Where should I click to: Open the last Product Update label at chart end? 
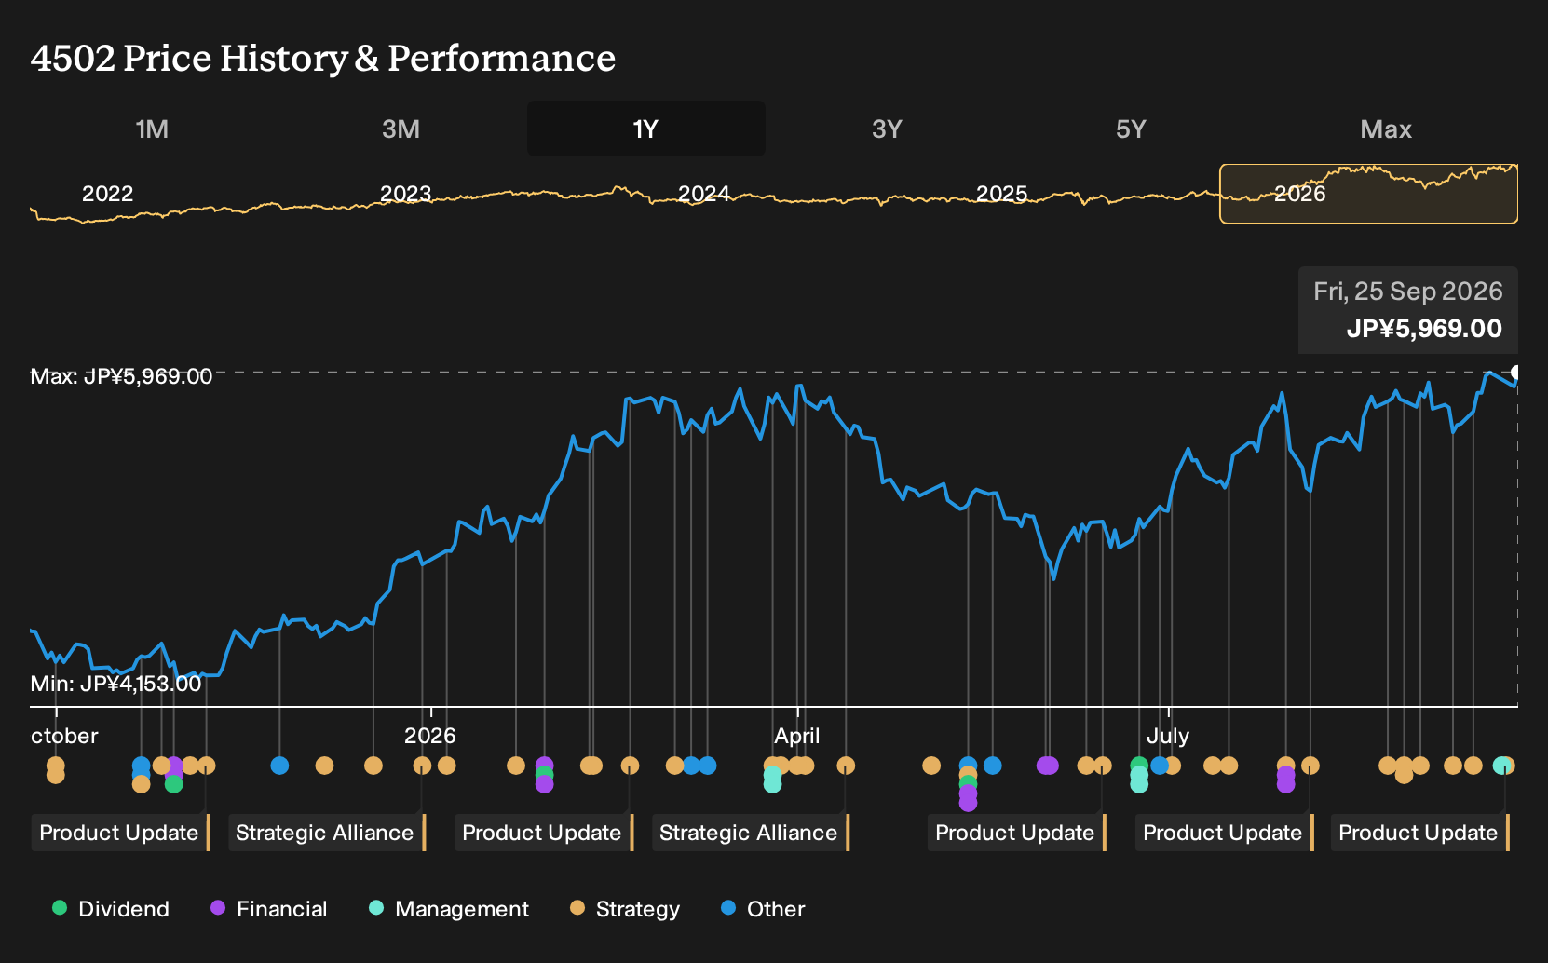(1419, 833)
